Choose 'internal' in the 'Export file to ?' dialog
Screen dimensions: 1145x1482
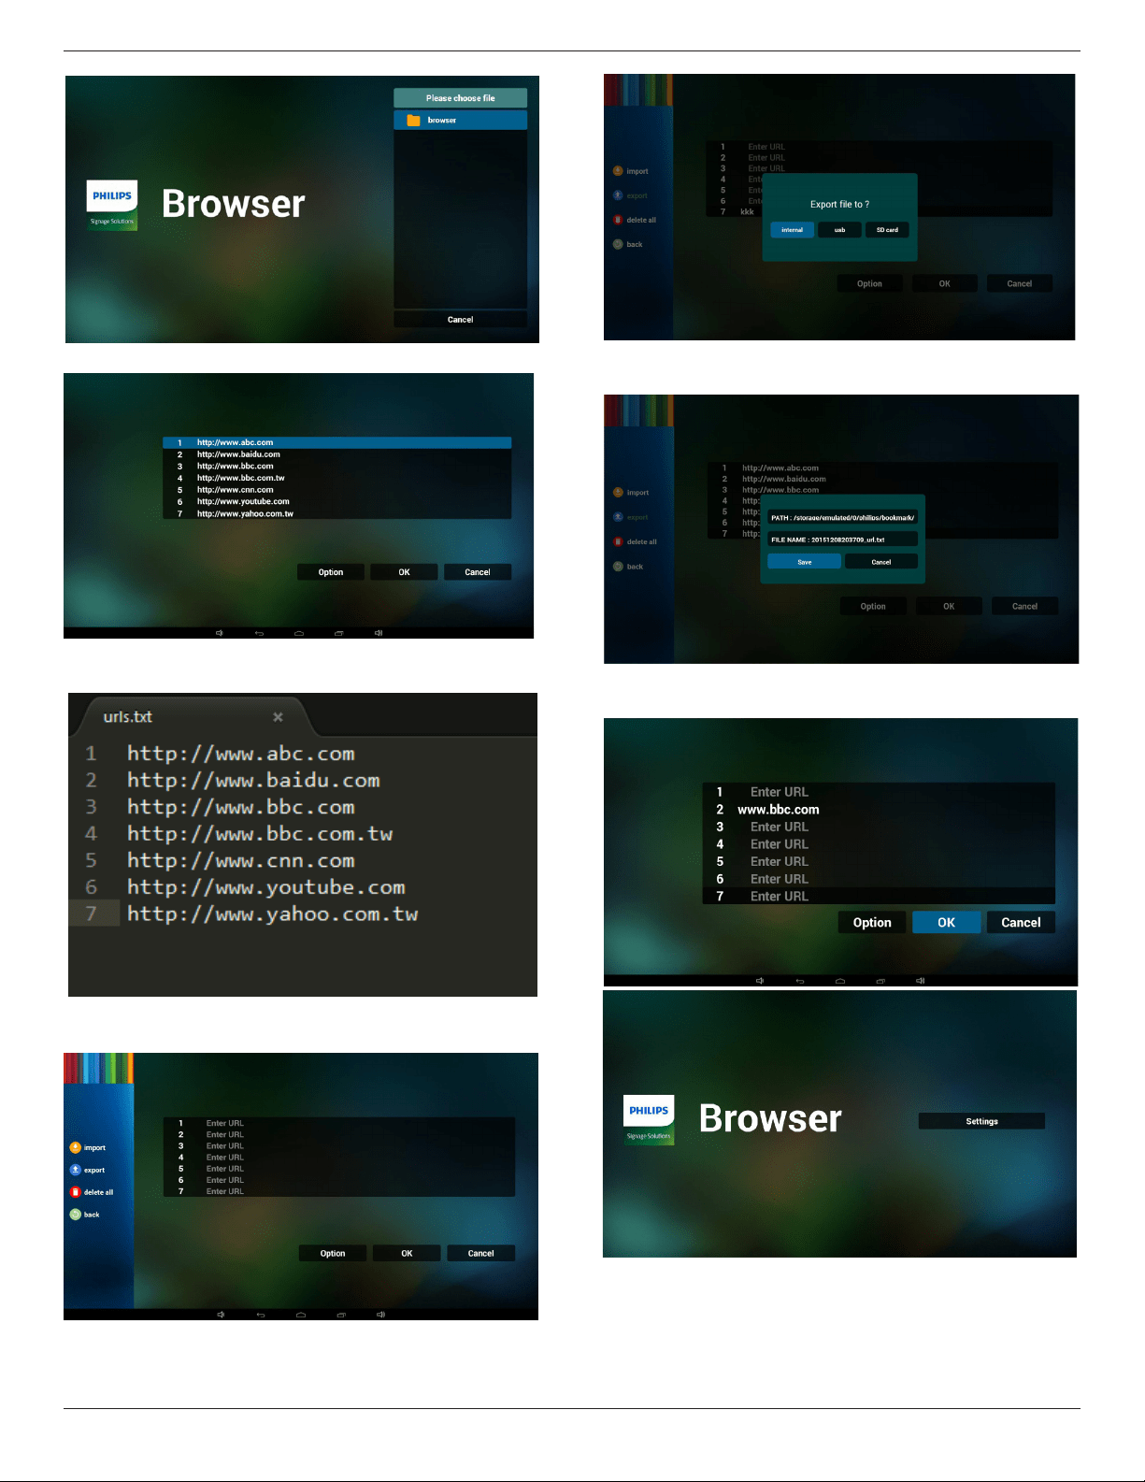pyautogui.click(x=793, y=230)
